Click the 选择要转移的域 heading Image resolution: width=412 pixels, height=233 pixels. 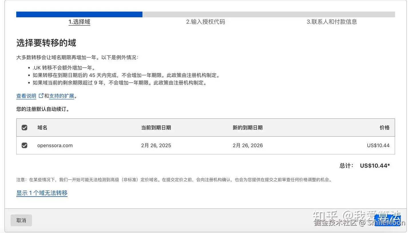click(46, 43)
